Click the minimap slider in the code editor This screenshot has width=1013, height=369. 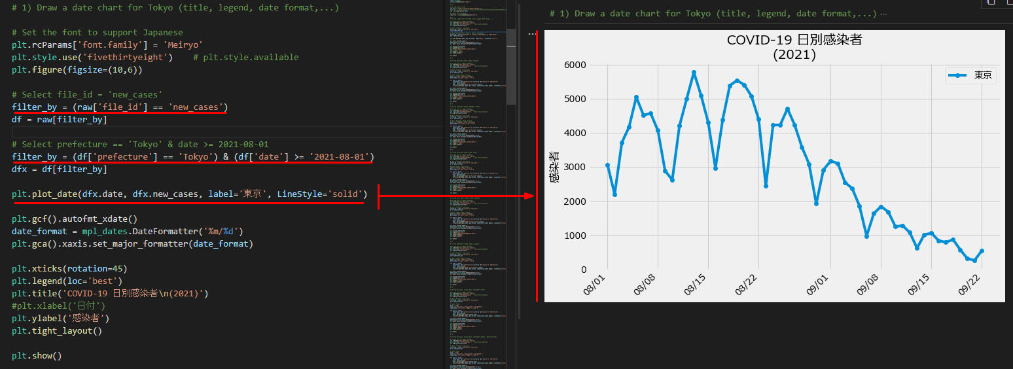coord(511,66)
